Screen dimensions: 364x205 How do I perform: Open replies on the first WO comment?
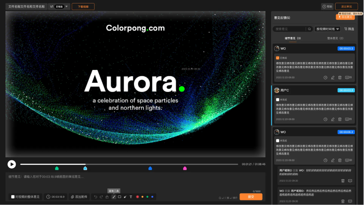[x=348, y=77]
